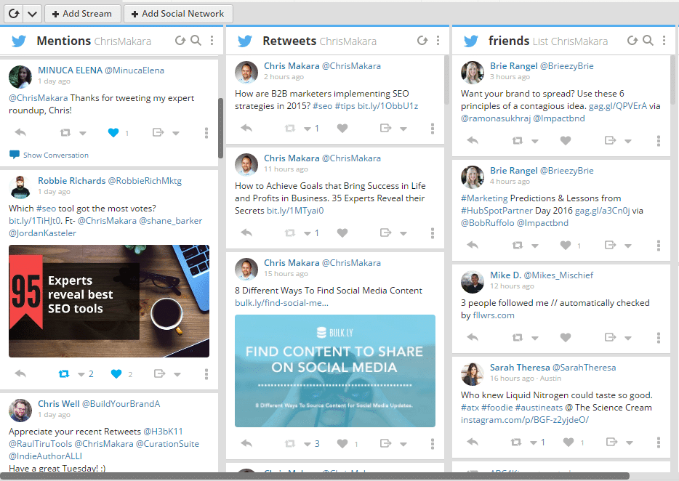The height and width of the screenshot is (481, 679).
Task: Like Brie Rangel's contagious idea tweet
Action: [x=566, y=141]
